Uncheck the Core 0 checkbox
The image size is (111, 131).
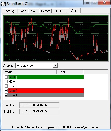[6, 91]
